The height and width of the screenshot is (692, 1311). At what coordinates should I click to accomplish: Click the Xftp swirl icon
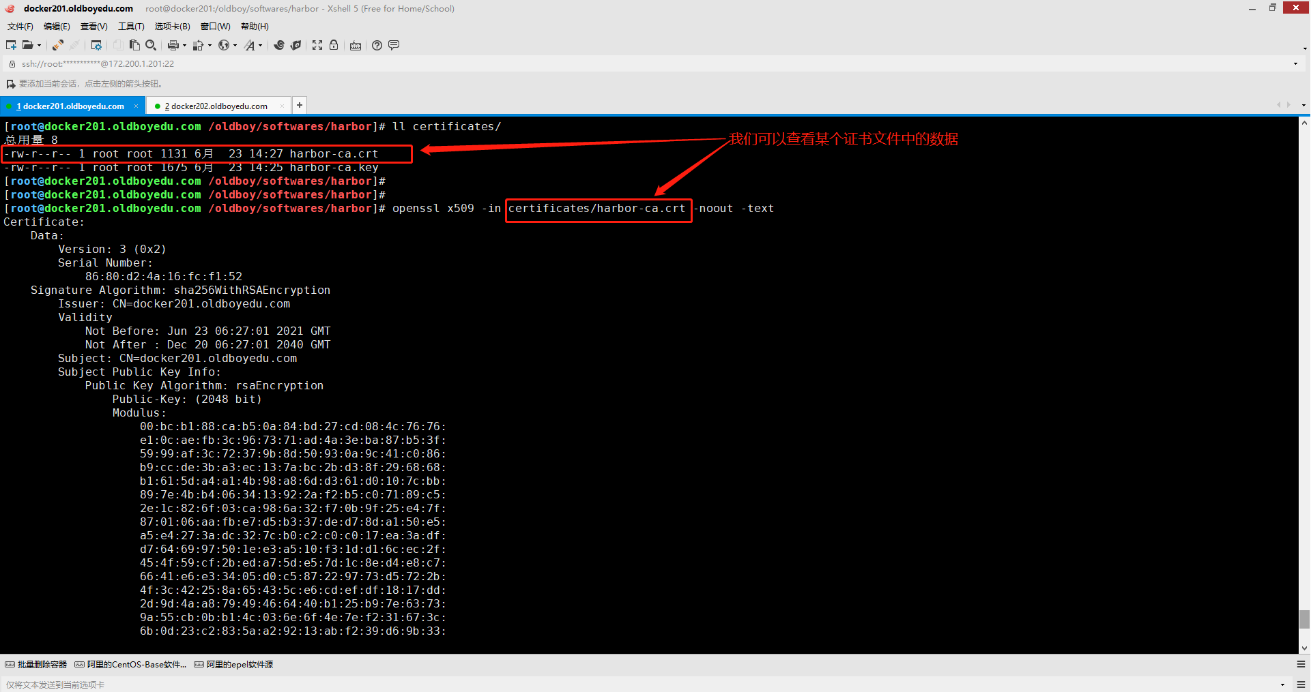point(279,45)
